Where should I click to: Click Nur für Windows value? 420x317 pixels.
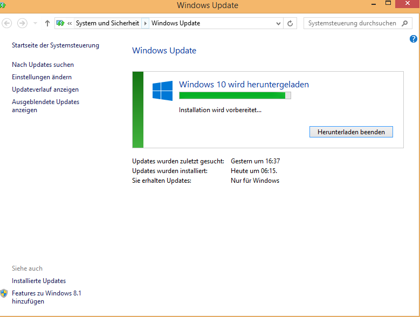click(x=255, y=181)
